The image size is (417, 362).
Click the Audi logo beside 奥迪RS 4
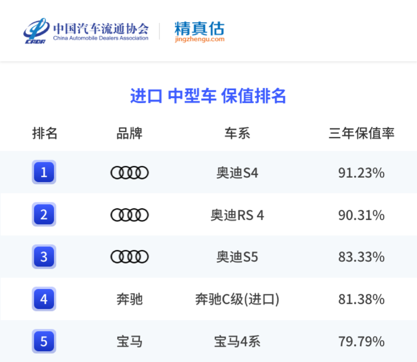pyautogui.click(x=129, y=215)
